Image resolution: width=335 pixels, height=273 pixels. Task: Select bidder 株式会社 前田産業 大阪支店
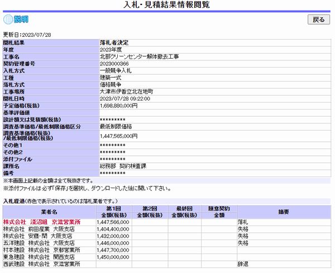pos(39,229)
